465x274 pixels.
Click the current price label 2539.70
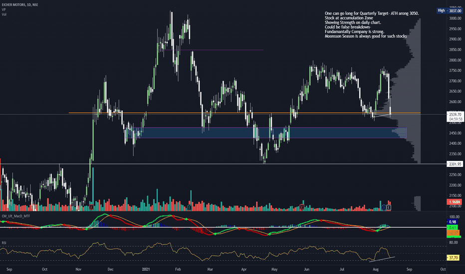(x=455, y=115)
